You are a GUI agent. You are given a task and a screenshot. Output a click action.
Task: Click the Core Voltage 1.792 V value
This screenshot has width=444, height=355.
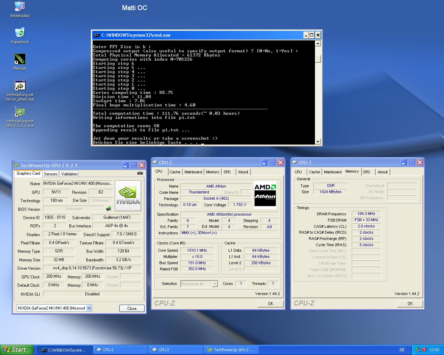coord(240,205)
